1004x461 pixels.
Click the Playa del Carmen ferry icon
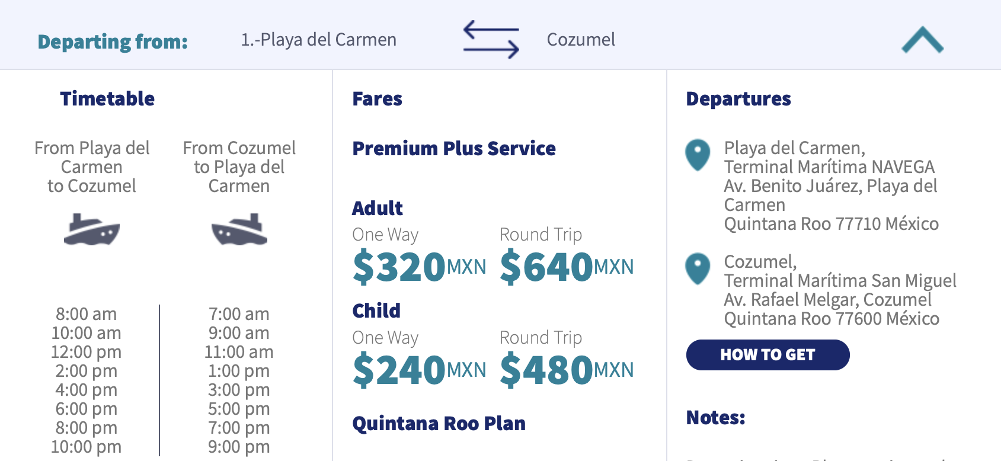[x=92, y=229]
